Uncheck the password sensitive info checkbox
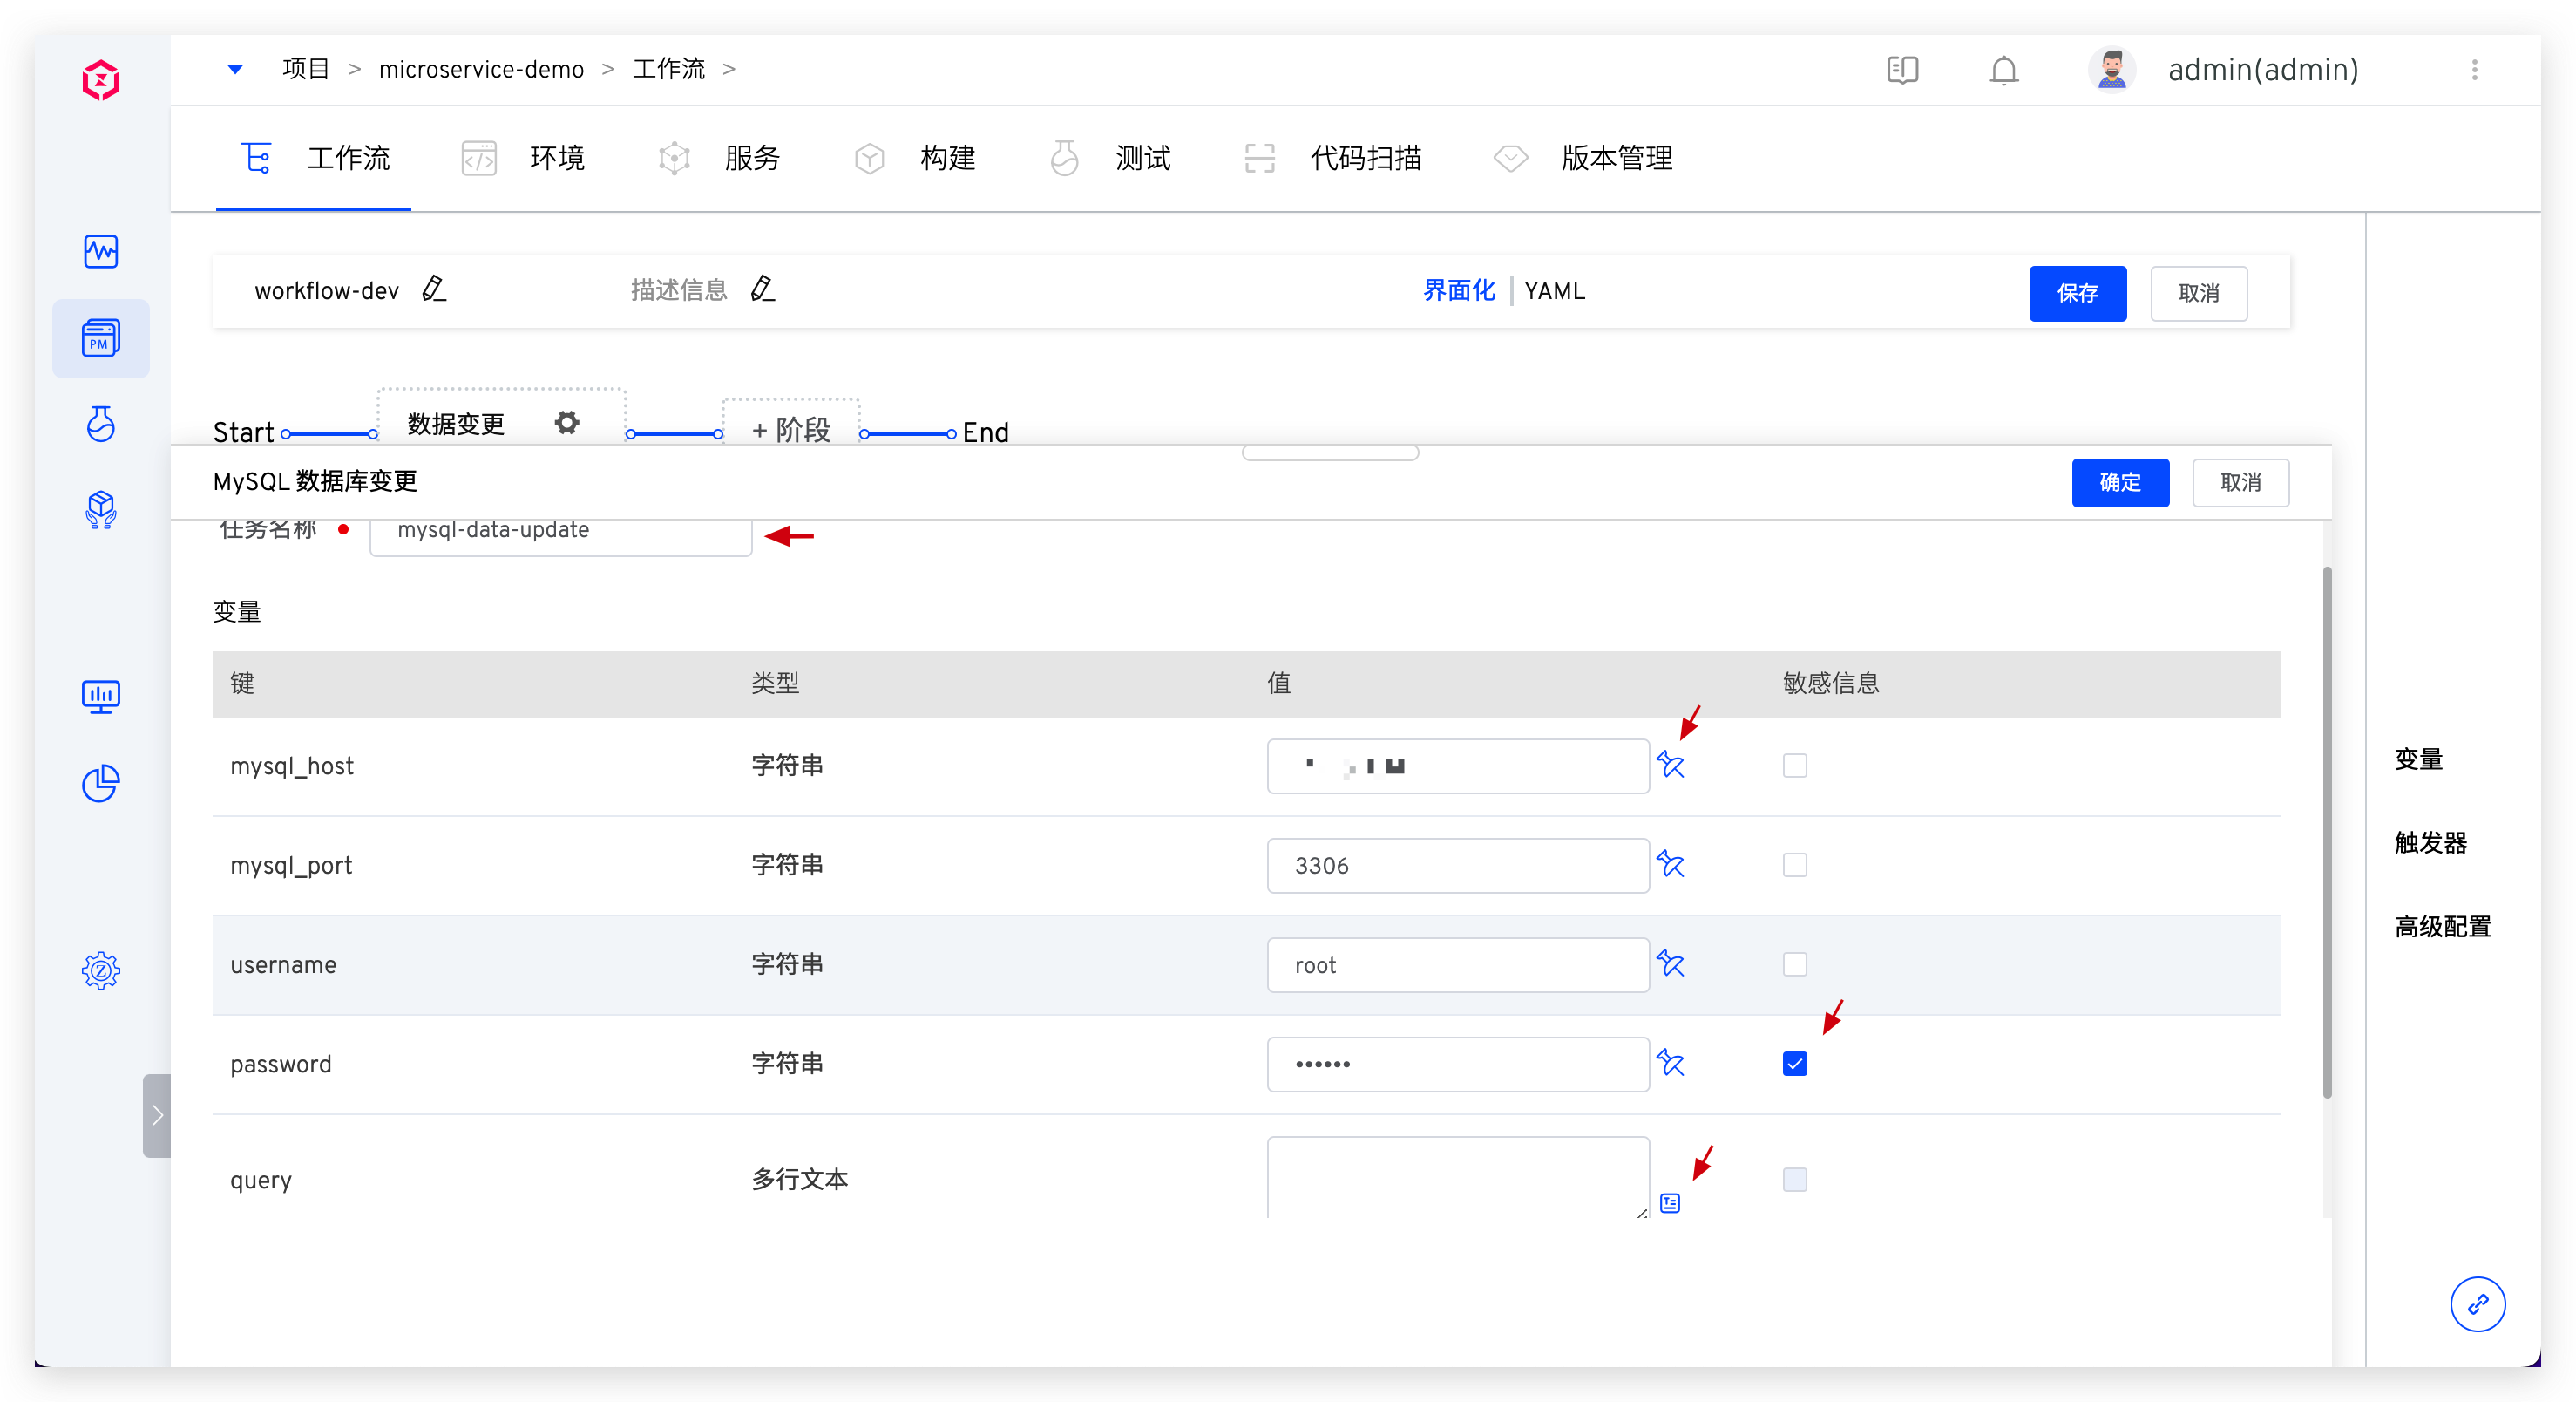The height and width of the screenshot is (1402, 2576). pos(1795,1064)
